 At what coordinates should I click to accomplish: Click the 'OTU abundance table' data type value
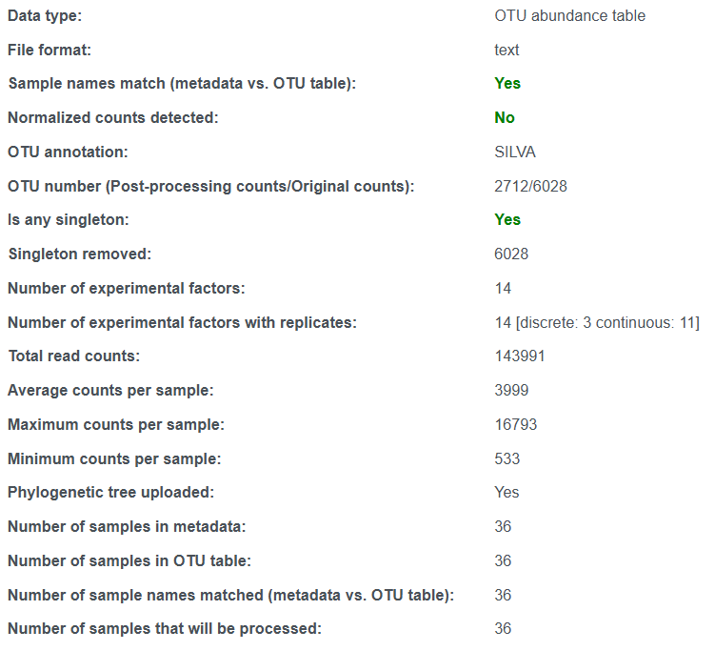click(x=569, y=16)
